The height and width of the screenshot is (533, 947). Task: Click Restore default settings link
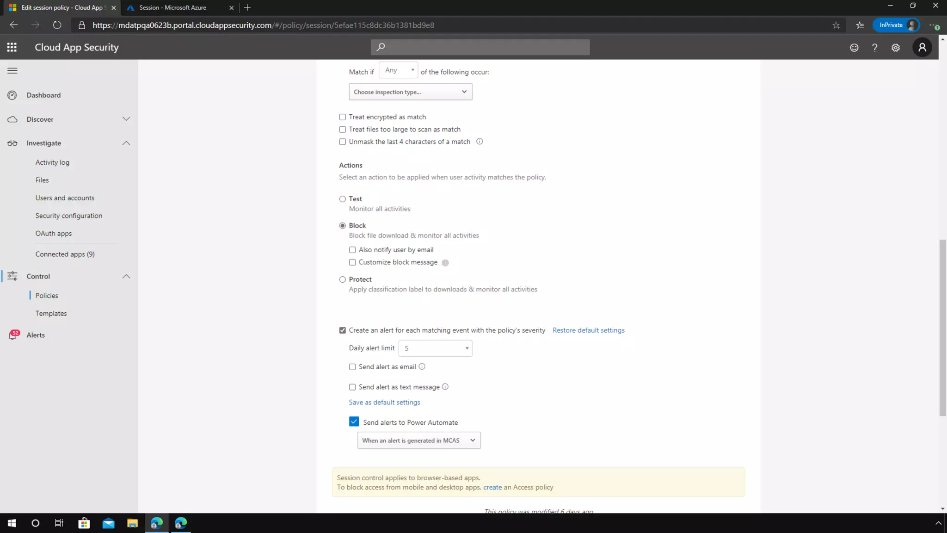click(588, 330)
